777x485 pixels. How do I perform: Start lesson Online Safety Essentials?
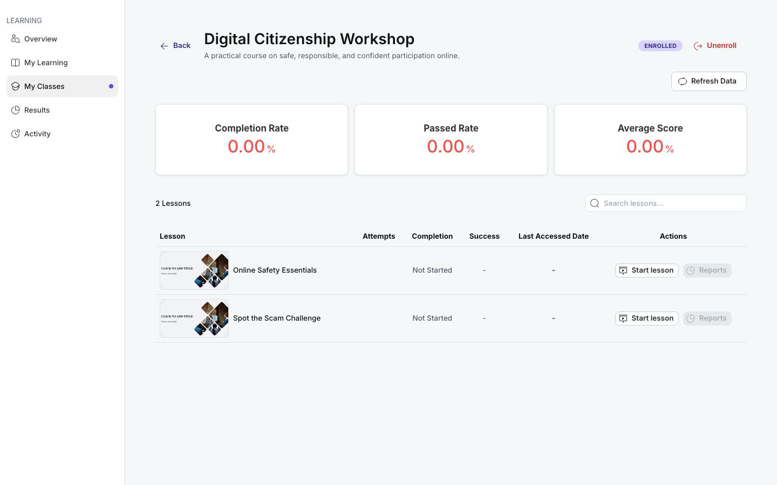(646, 271)
